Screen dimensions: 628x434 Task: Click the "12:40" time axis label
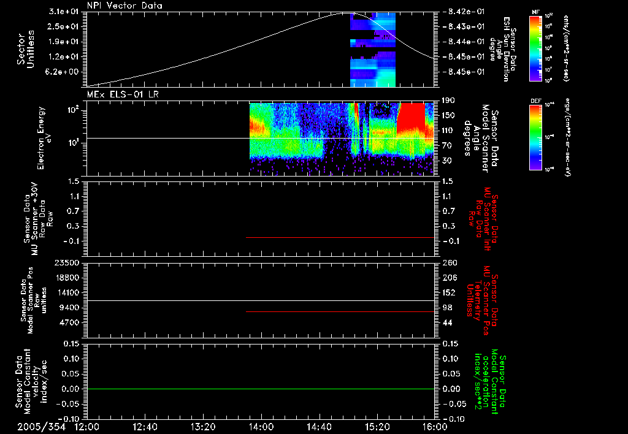click(145, 427)
